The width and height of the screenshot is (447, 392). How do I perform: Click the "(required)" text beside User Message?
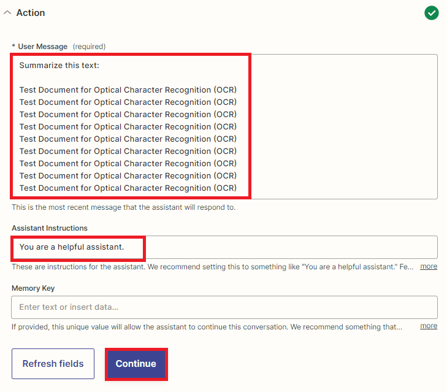click(89, 47)
